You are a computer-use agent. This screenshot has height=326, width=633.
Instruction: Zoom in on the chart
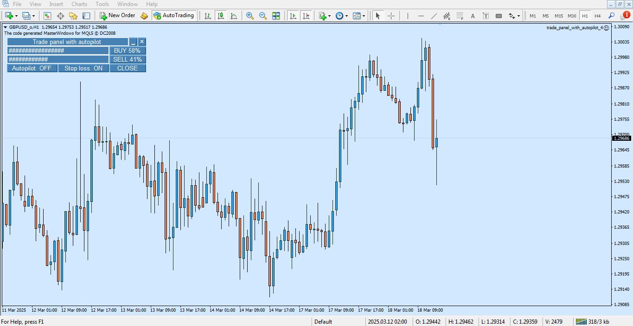click(x=250, y=15)
